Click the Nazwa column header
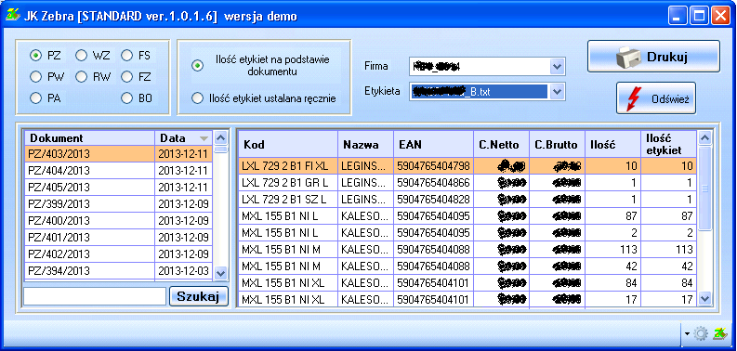Viewport: 737px width, 351px height. [x=365, y=144]
